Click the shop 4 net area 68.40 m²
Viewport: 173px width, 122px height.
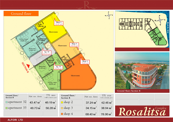(x=91, y=114)
